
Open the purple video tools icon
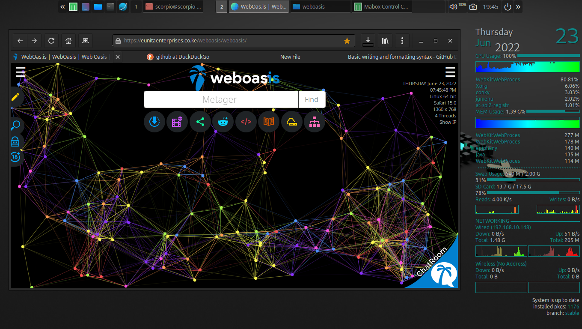(x=177, y=122)
